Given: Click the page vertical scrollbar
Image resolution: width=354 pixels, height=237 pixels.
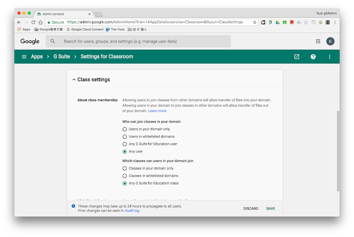Looking at the screenshot, I should (338, 151).
